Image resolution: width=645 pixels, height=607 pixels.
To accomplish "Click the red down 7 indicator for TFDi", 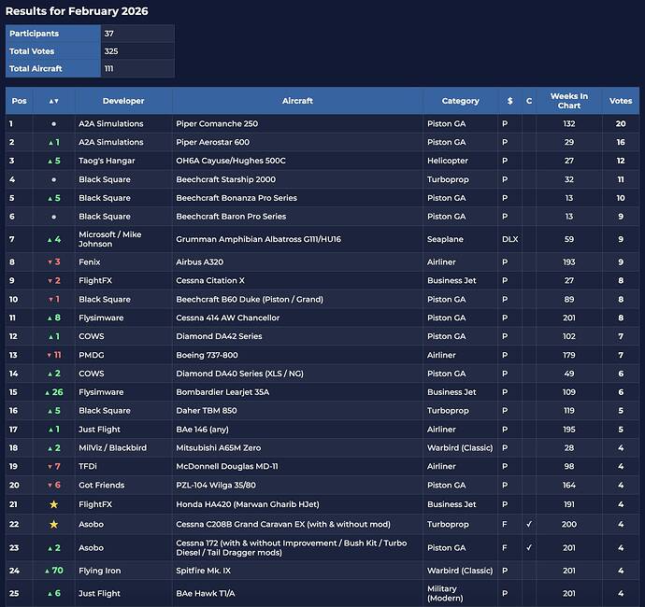I will coord(53,467).
